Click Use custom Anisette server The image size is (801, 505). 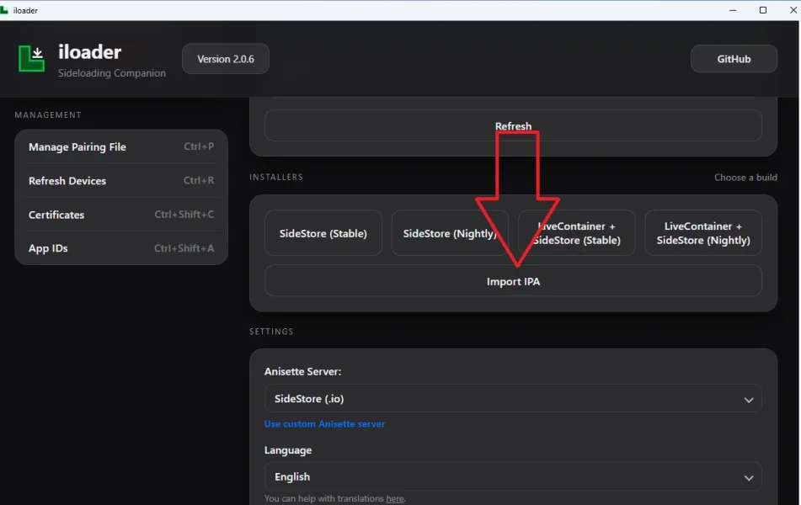pos(323,423)
